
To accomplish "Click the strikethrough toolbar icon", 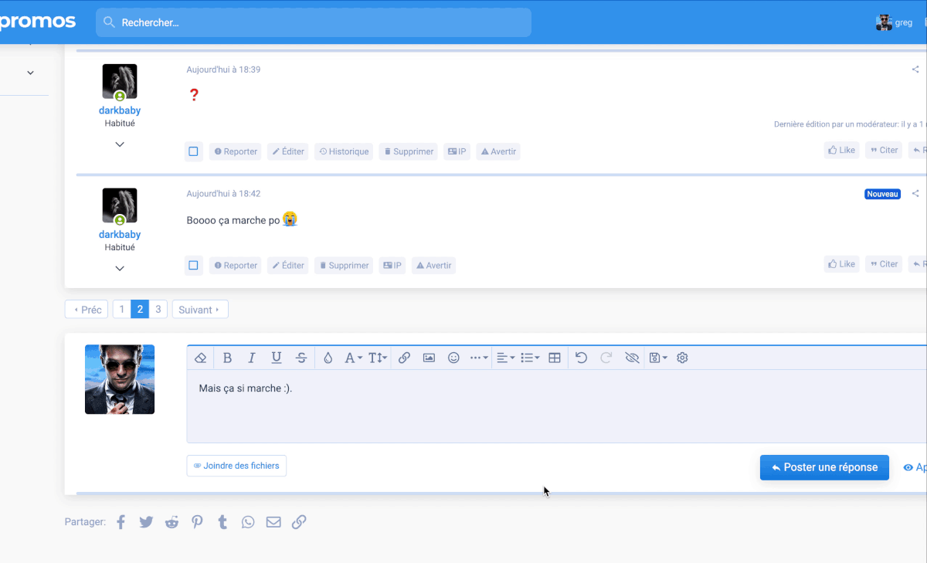I will (301, 358).
